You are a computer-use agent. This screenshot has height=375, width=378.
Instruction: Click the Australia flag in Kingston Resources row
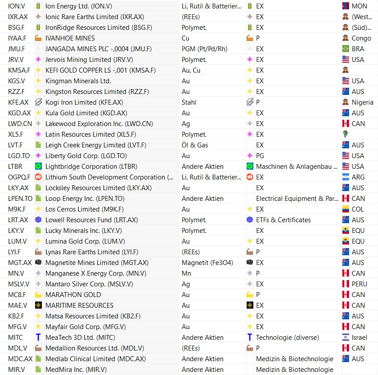coord(345,91)
